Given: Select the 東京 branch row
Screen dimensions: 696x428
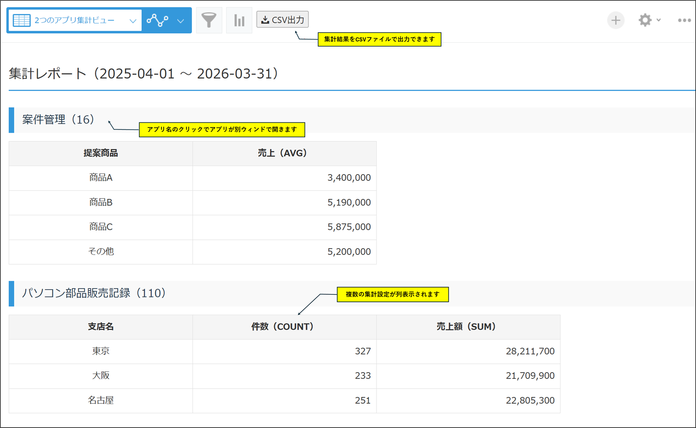Looking at the screenshot, I should [100, 351].
